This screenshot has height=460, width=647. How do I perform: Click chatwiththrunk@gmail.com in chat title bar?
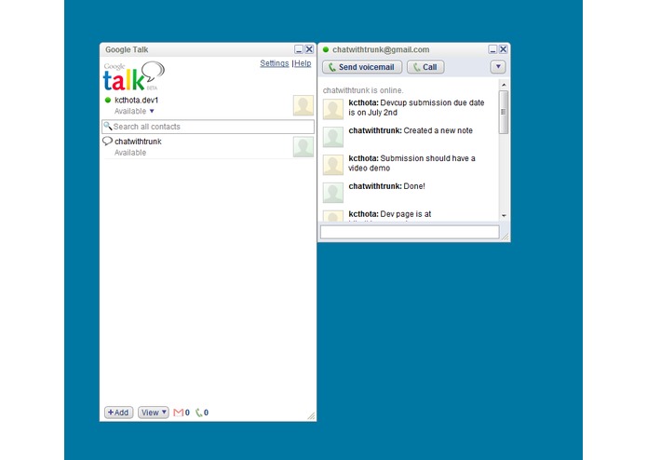pos(381,49)
